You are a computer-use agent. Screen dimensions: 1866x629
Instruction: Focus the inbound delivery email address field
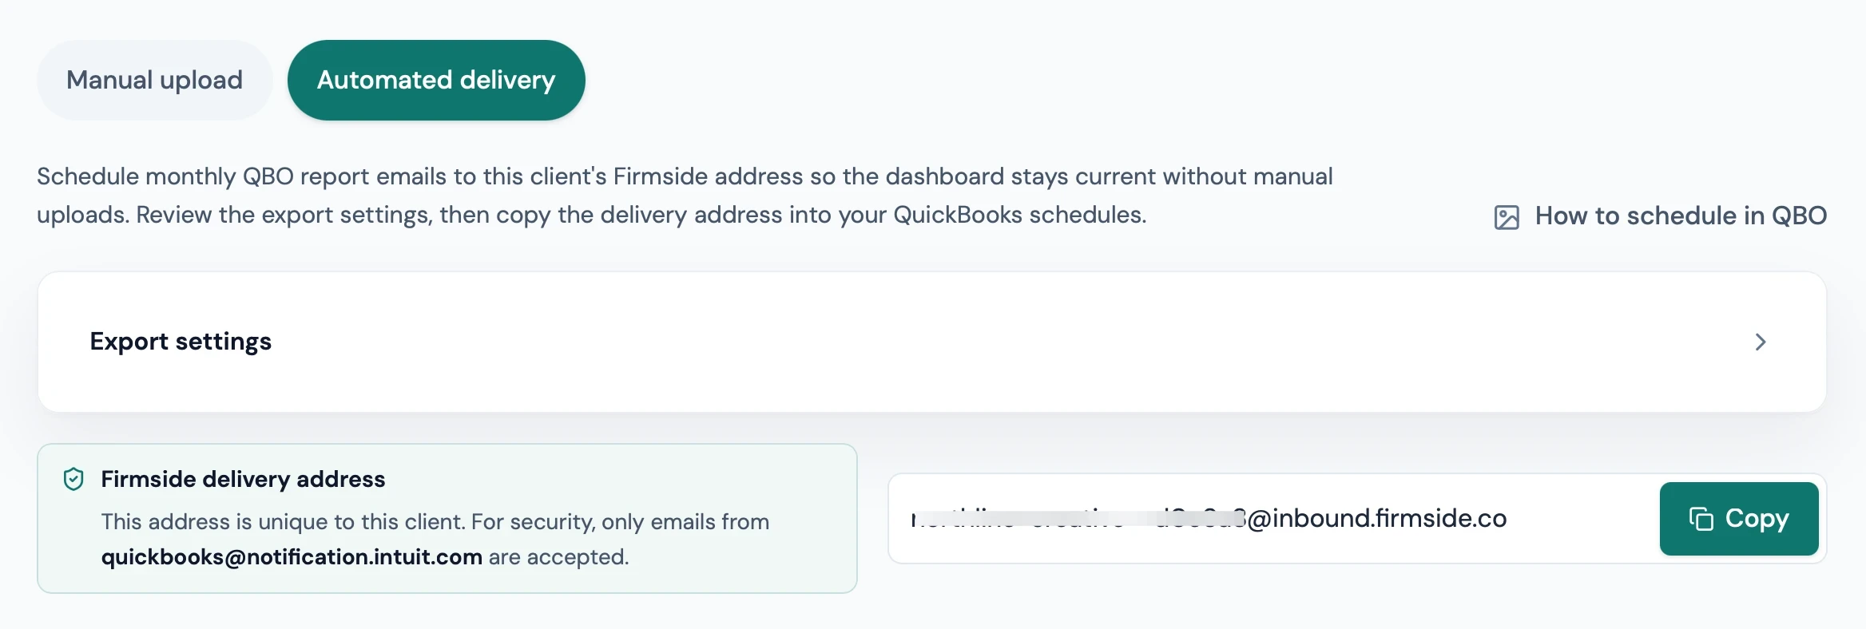click(x=1273, y=518)
